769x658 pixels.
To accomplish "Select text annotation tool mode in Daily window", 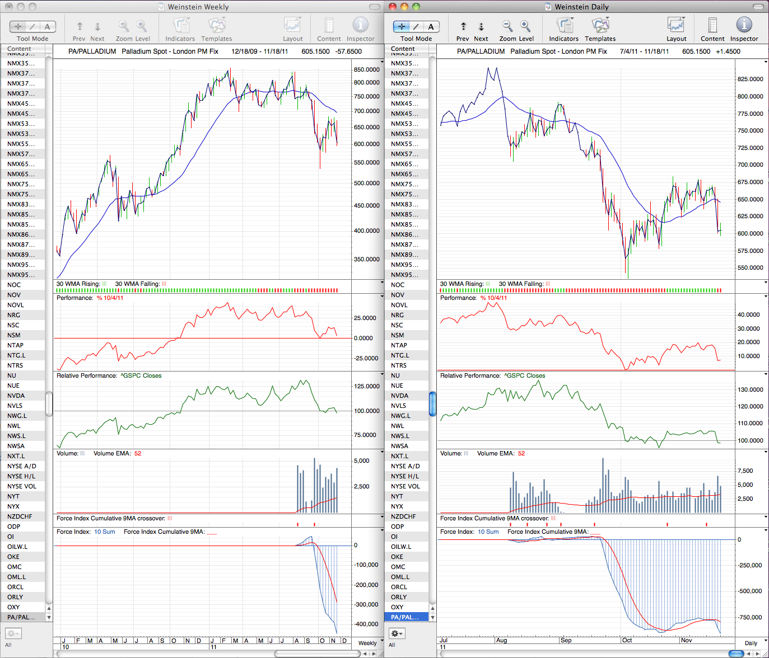I will click(x=431, y=26).
